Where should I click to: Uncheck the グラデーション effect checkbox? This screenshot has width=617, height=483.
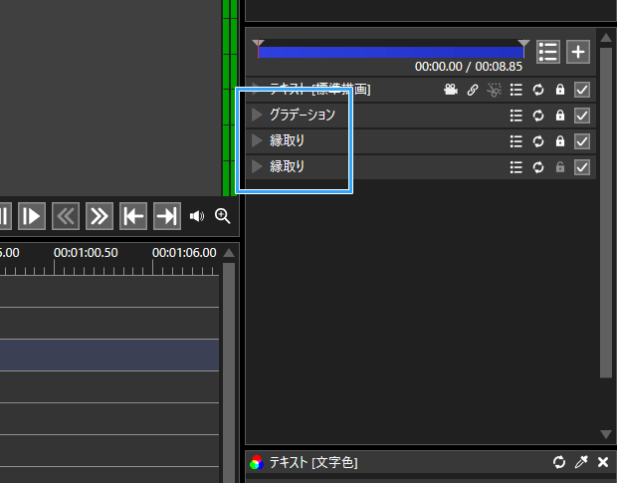(x=582, y=116)
